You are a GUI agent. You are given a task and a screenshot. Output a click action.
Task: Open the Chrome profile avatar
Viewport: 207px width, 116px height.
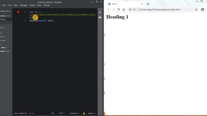tap(202, 9)
